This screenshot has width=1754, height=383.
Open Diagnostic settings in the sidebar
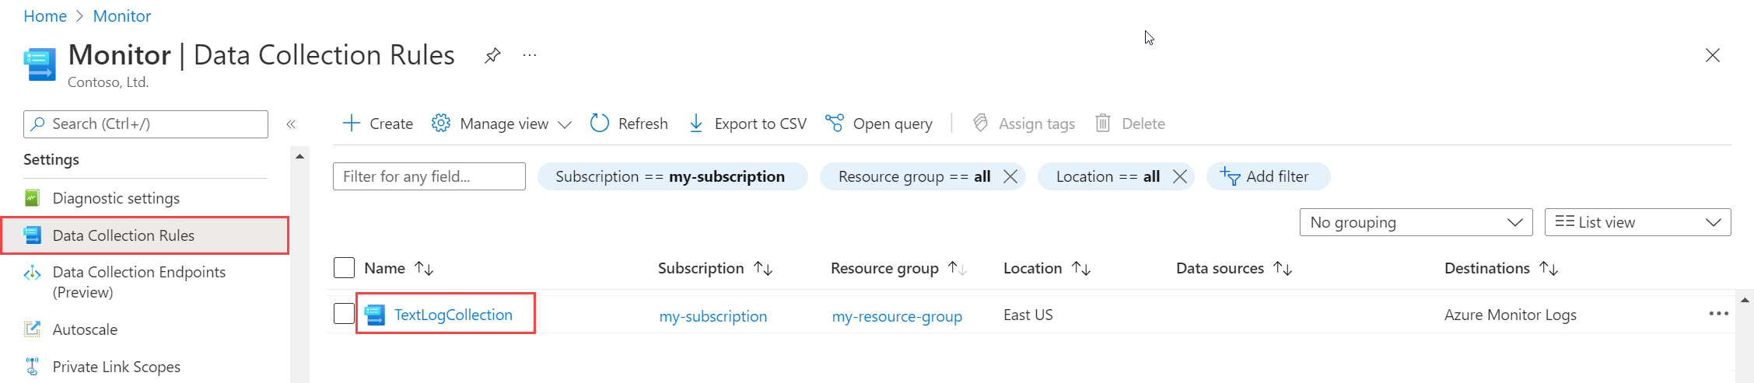click(116, 198)
